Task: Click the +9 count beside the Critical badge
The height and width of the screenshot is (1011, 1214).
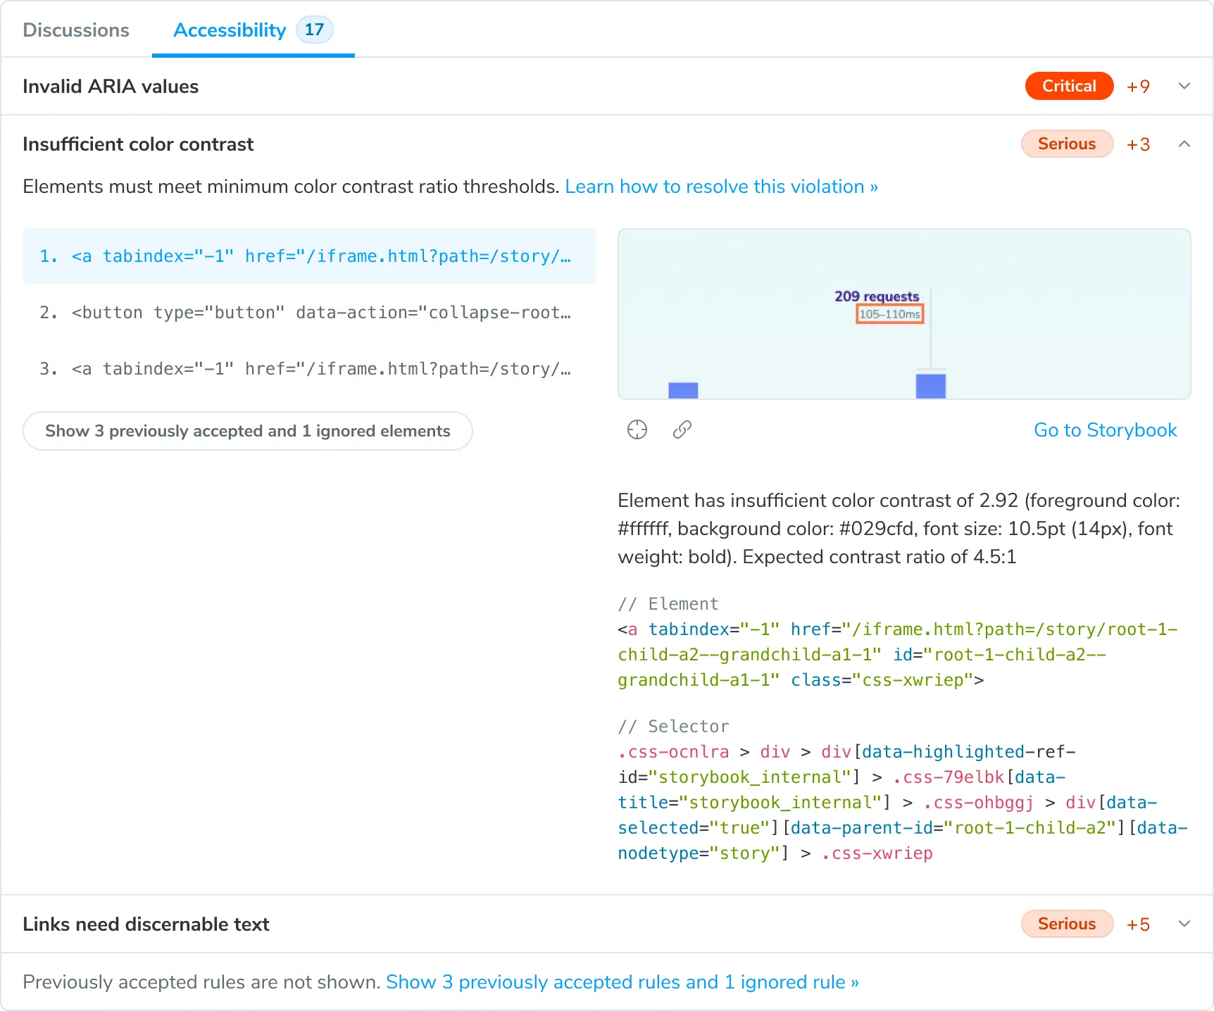Action: (x=1138, y=86)
